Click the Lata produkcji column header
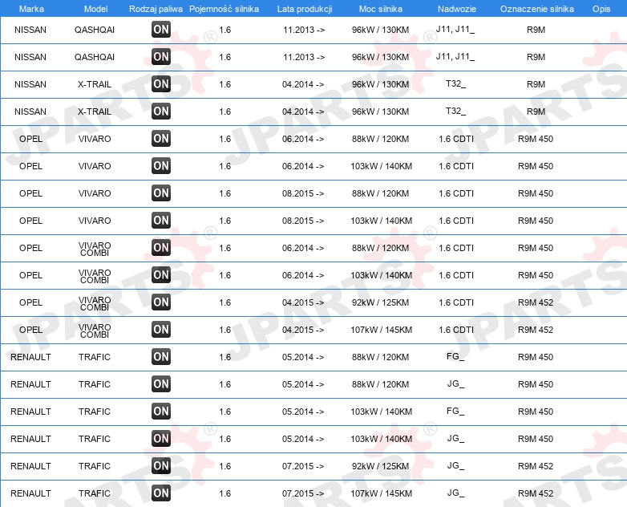627x507 pixels. pos(305,9)
